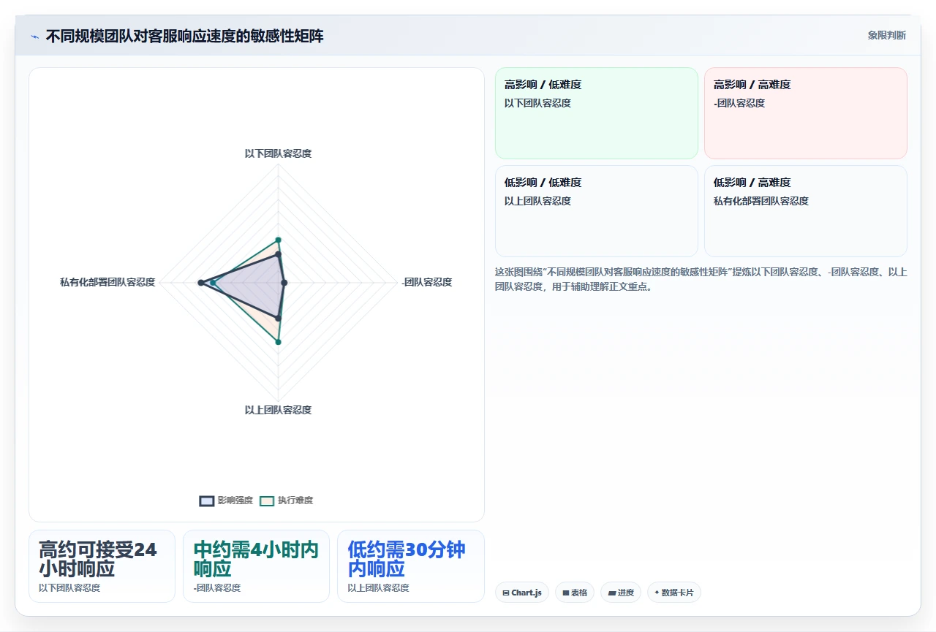
Task: Open the 低影响 / 低难度 quadrant card
Action: click(597, 211)
